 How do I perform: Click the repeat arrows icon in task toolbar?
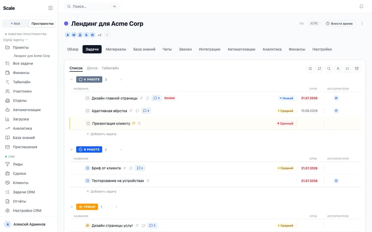[320, 69]
